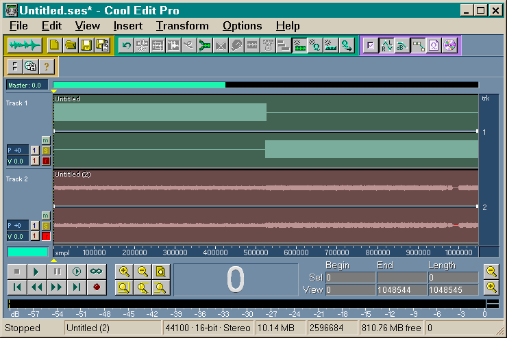The image size is (507, 338).
Task: Click the green merge arrows toolbar icon
Action: (x=205, y=46)
